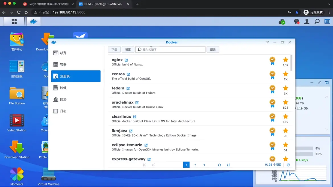This screenshot has height=187, width=333.
Task: Open the DSM notifications chat icon
Action: point(297,21)
